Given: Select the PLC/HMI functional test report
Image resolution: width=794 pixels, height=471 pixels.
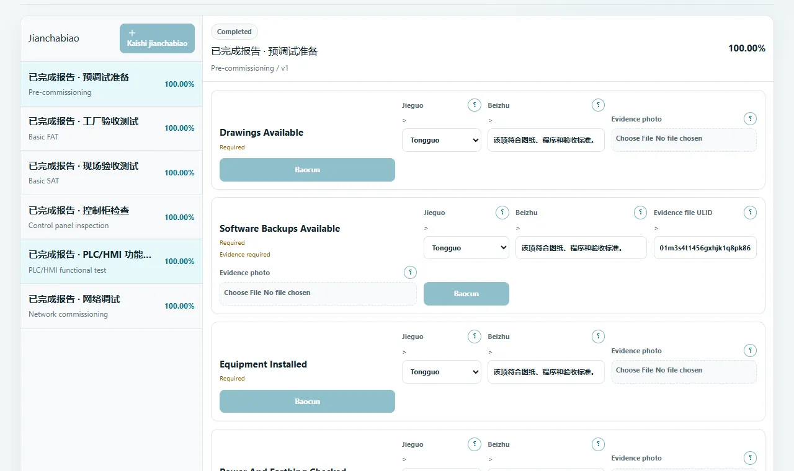Looking at the screenshot, I should 112,262.
